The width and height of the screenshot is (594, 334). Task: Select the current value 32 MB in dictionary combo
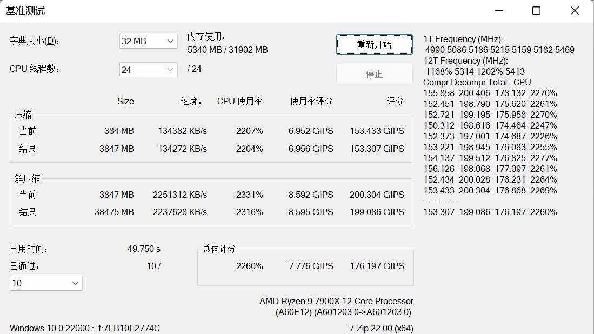point(135,41)
